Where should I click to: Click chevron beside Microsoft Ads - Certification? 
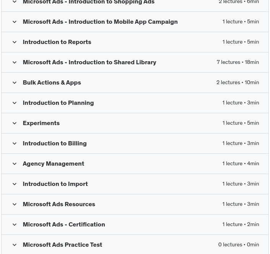(x=15, y=225)
